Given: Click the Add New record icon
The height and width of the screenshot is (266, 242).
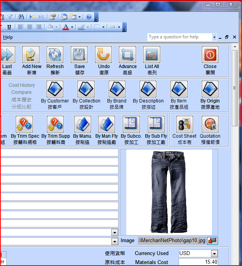Looking at the screenshot, I should point(31,55).
